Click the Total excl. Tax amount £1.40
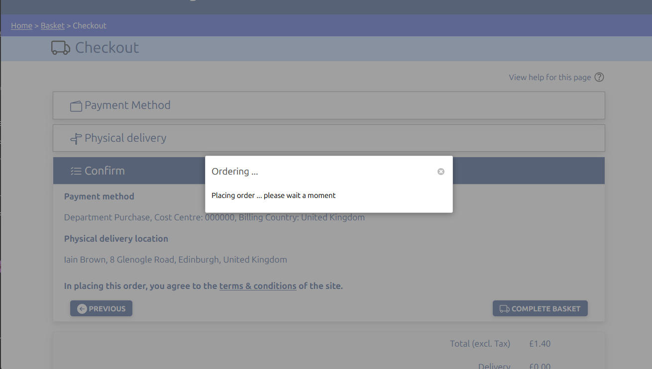Screen dimensions: 652x369 point(540,344)
